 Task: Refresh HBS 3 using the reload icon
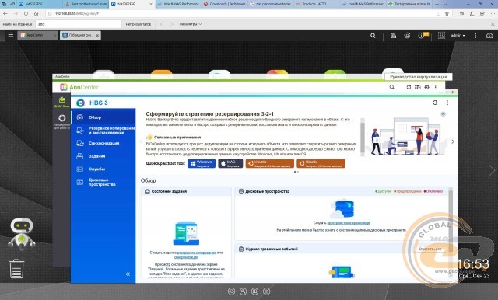click(x=435, y=103)
